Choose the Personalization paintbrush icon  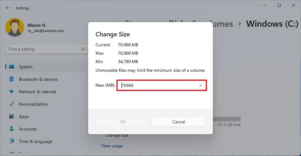(12, 104)
